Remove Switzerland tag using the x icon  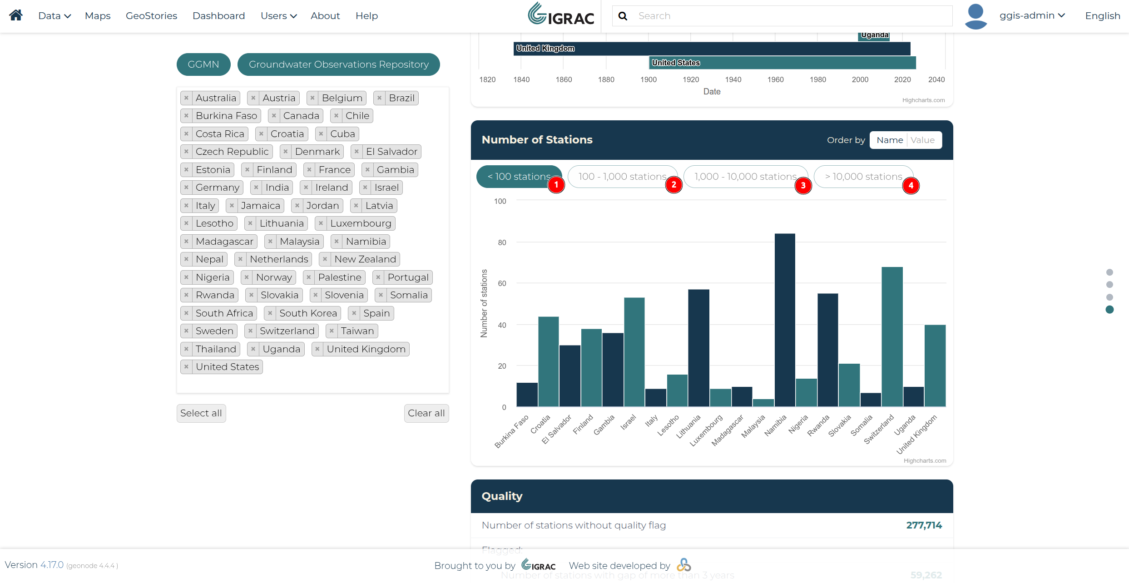pyautogui.click(x=250, y=331)
